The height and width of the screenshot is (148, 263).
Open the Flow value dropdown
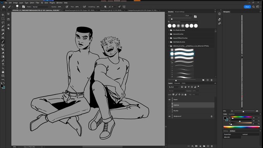(x=80, y=7)
